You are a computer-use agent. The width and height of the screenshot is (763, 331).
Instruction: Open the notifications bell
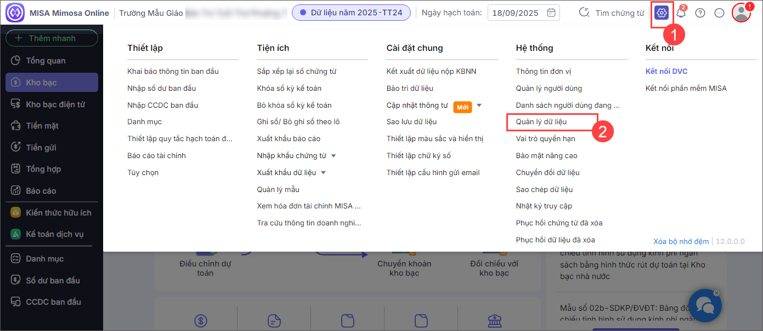tap(681, 13)
